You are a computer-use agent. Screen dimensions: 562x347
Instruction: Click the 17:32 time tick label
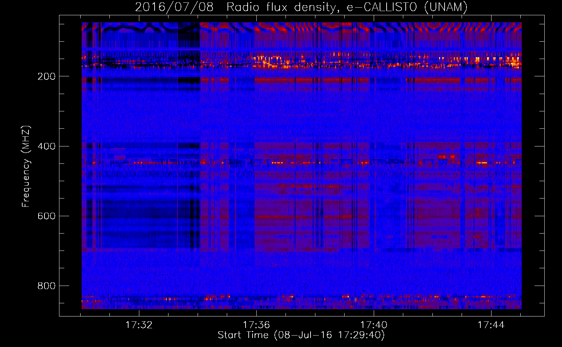coord(139,325)
